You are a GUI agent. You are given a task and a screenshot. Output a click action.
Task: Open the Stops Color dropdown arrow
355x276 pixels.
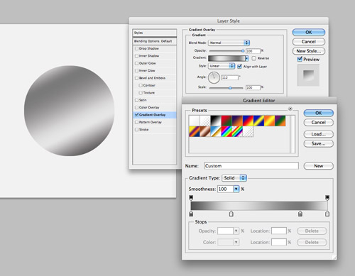pos(236,242)
